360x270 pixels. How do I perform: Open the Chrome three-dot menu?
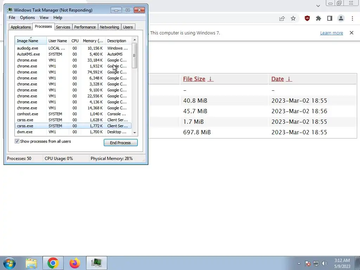352,18
